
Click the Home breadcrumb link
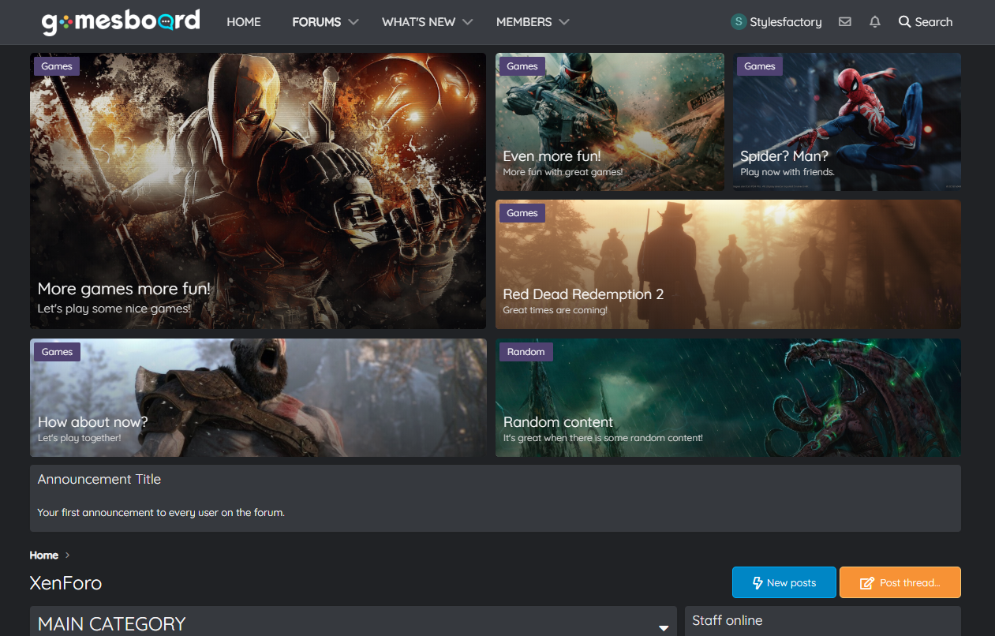pyautogui.click(x=44, y=556)
